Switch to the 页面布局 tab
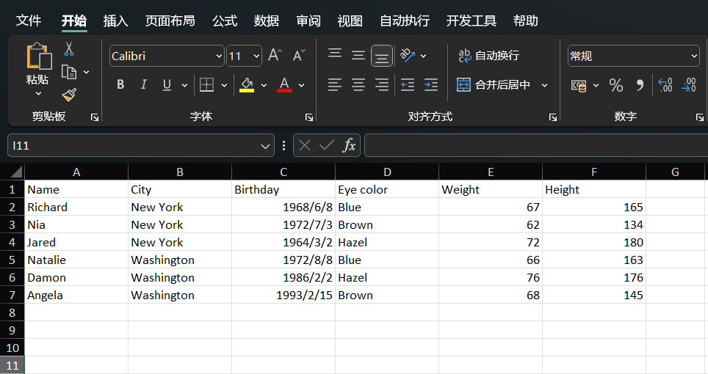Viewport: 708px width, 374px height. tap(170, 21)
